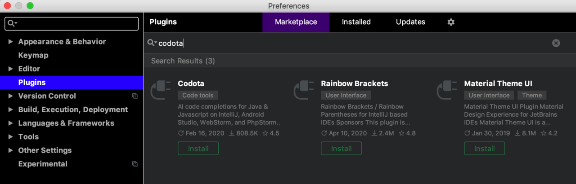Click the Codota plugin plug icon
Image resolution: width=576 pixels, height=184 pixels.
point(161,90)
